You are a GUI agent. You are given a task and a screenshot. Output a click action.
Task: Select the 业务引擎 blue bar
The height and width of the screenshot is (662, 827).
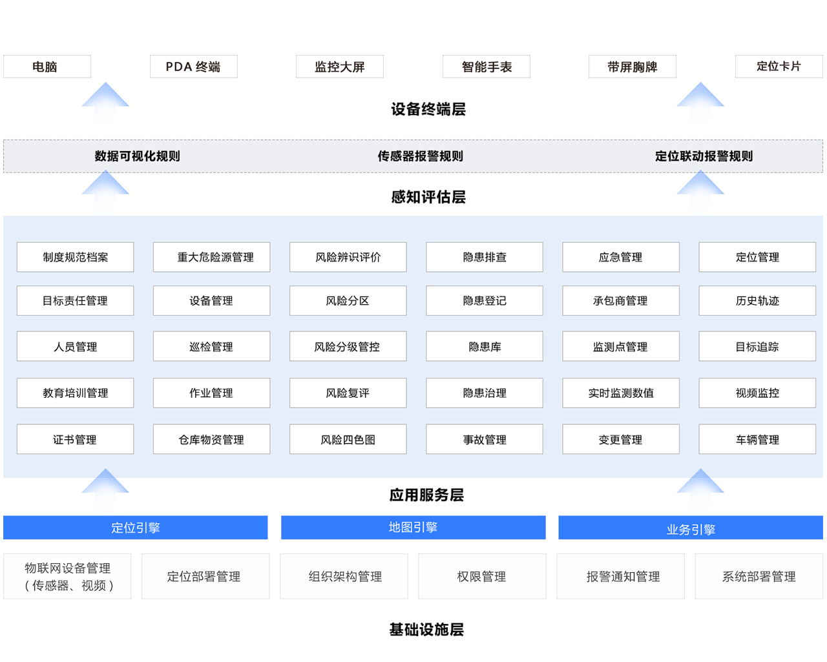pyautogui.click(x=690, y=528)
